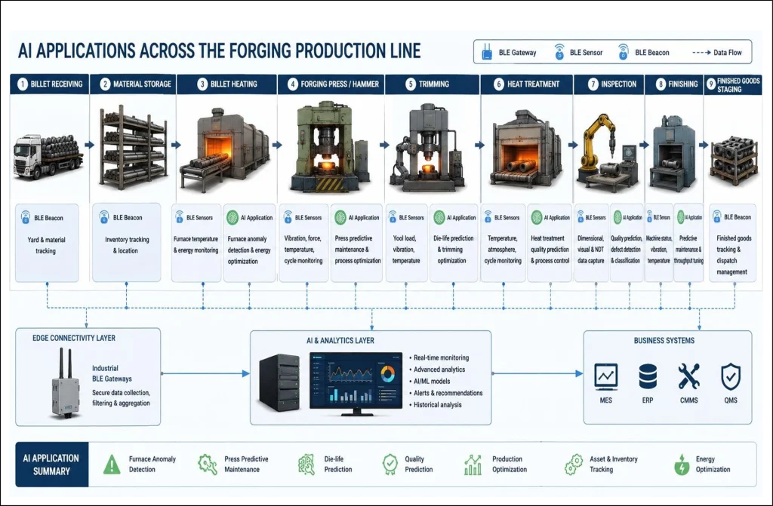773x506 pixels.
Task: Click AI Application icon in Die-life prediction card
Action: coord(439,217)
